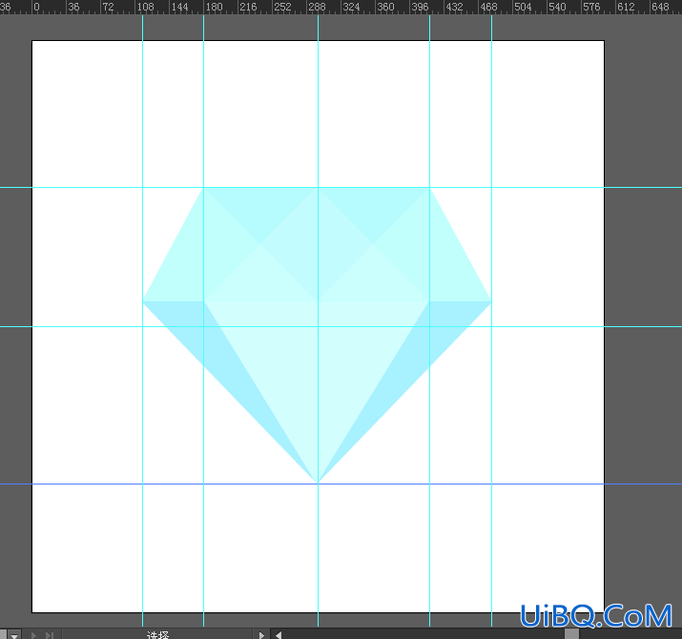The height and width of the screenshot is (639, 682).
Task: Click the 选择 status bar label
Action: click(158, 635)
